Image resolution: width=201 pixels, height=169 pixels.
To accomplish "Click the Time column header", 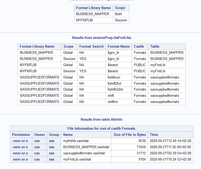I will click(x=154, y=135).
